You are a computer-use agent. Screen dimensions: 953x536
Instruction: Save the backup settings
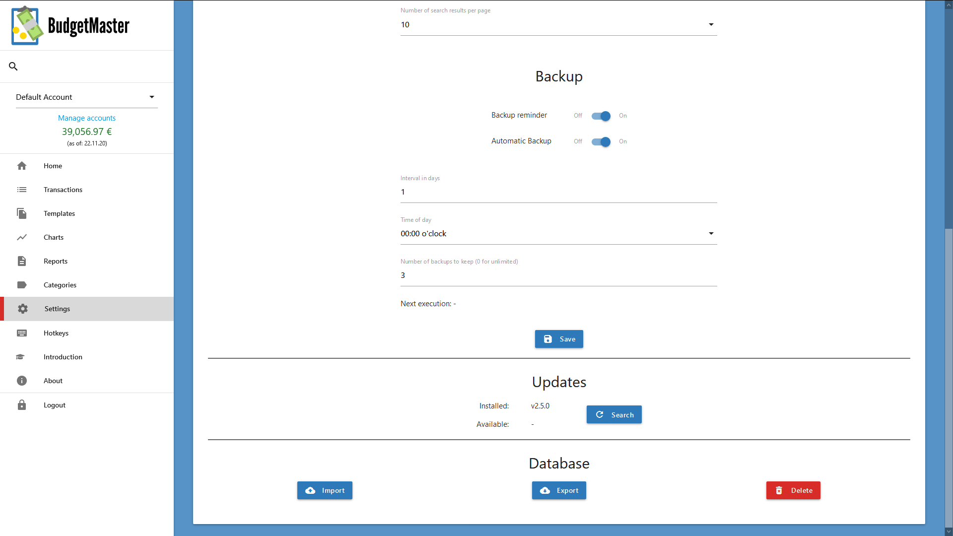click(559, 339)
